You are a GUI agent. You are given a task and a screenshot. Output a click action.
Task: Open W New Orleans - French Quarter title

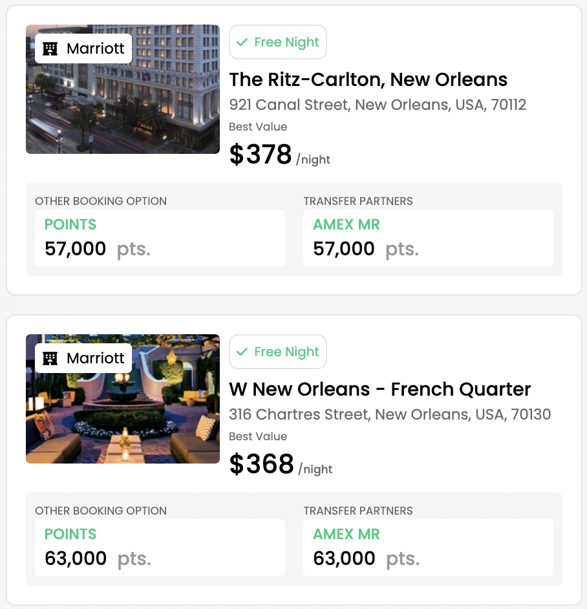380,389
